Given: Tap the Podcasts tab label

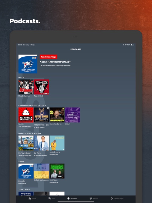Looking at the screenshot, I should click(74, 199).
